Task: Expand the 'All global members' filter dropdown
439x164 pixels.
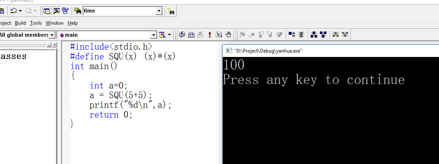Action: 52,35
